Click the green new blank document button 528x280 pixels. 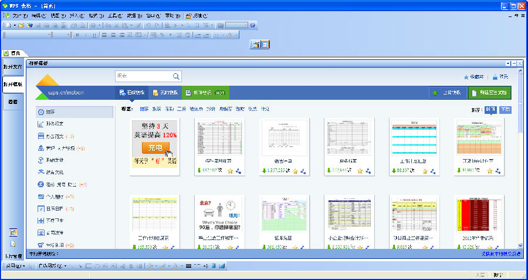coord(489,93)
